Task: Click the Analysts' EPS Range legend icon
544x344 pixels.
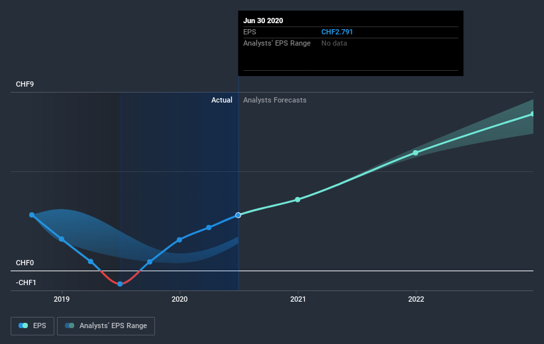Action: (x=70, y=325)
